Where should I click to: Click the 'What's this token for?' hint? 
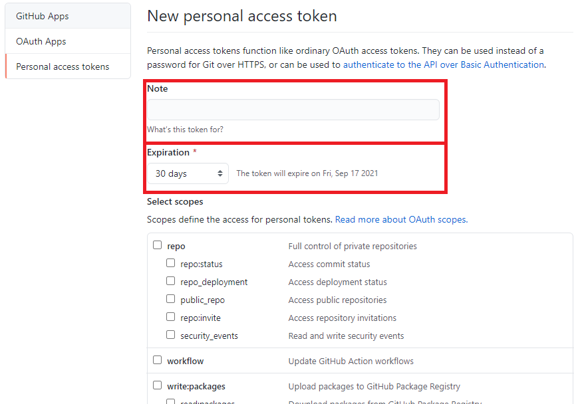pyautogui.click(x=185, y=130)
